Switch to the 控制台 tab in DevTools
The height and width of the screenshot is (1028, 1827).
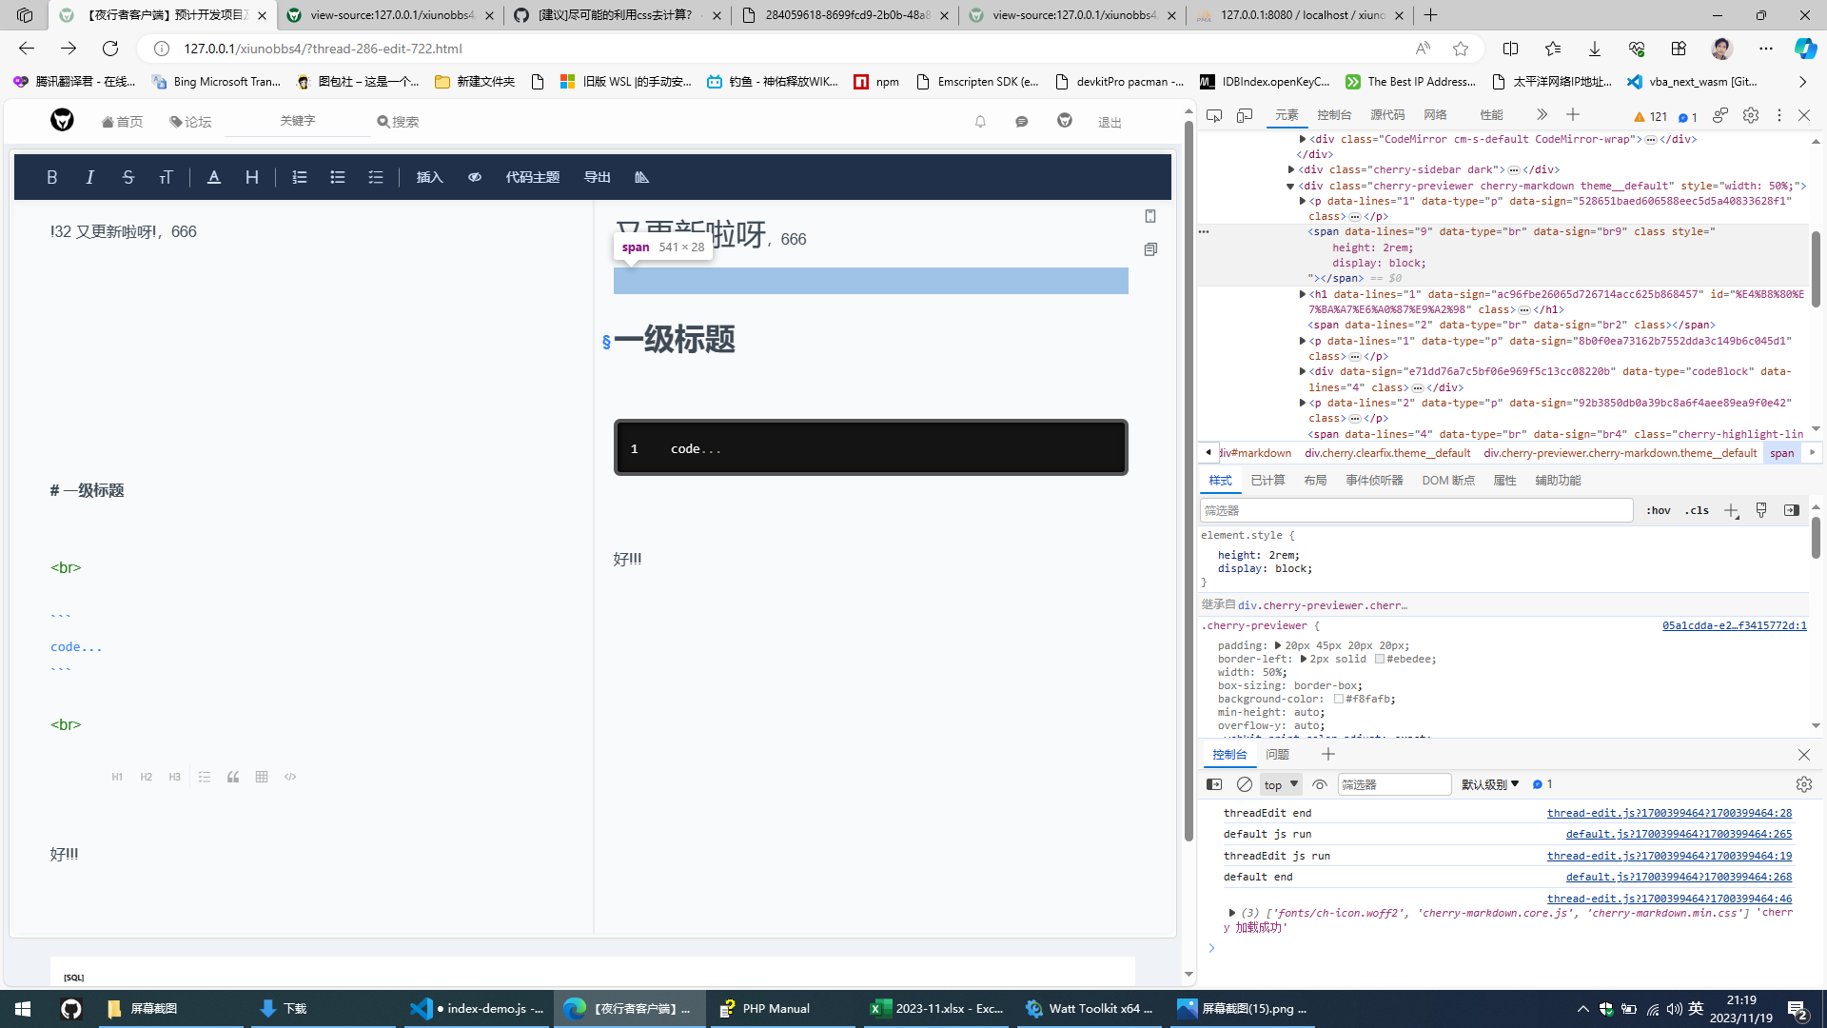coord(1335,114)
